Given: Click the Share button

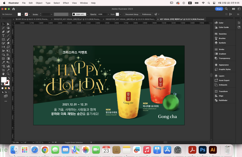Looking at the screenshot, I should pyautogui.click(x=219, y=9).
